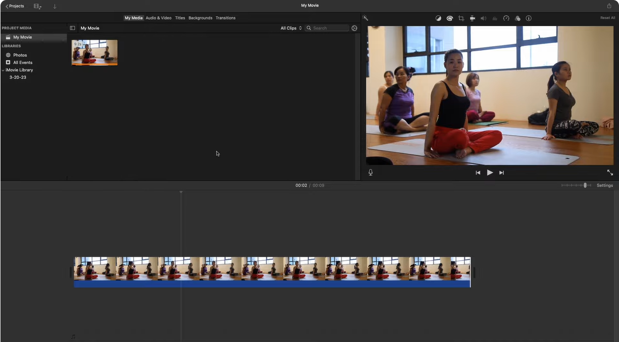Open the share export icon
619x342 pixels.
(609, 6)
